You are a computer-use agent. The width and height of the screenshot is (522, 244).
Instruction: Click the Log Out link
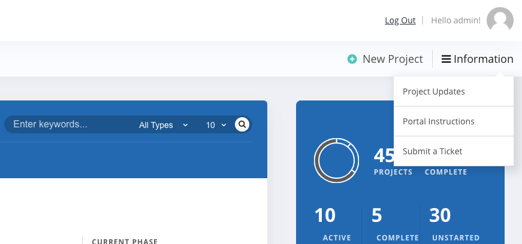coord(400,20)
